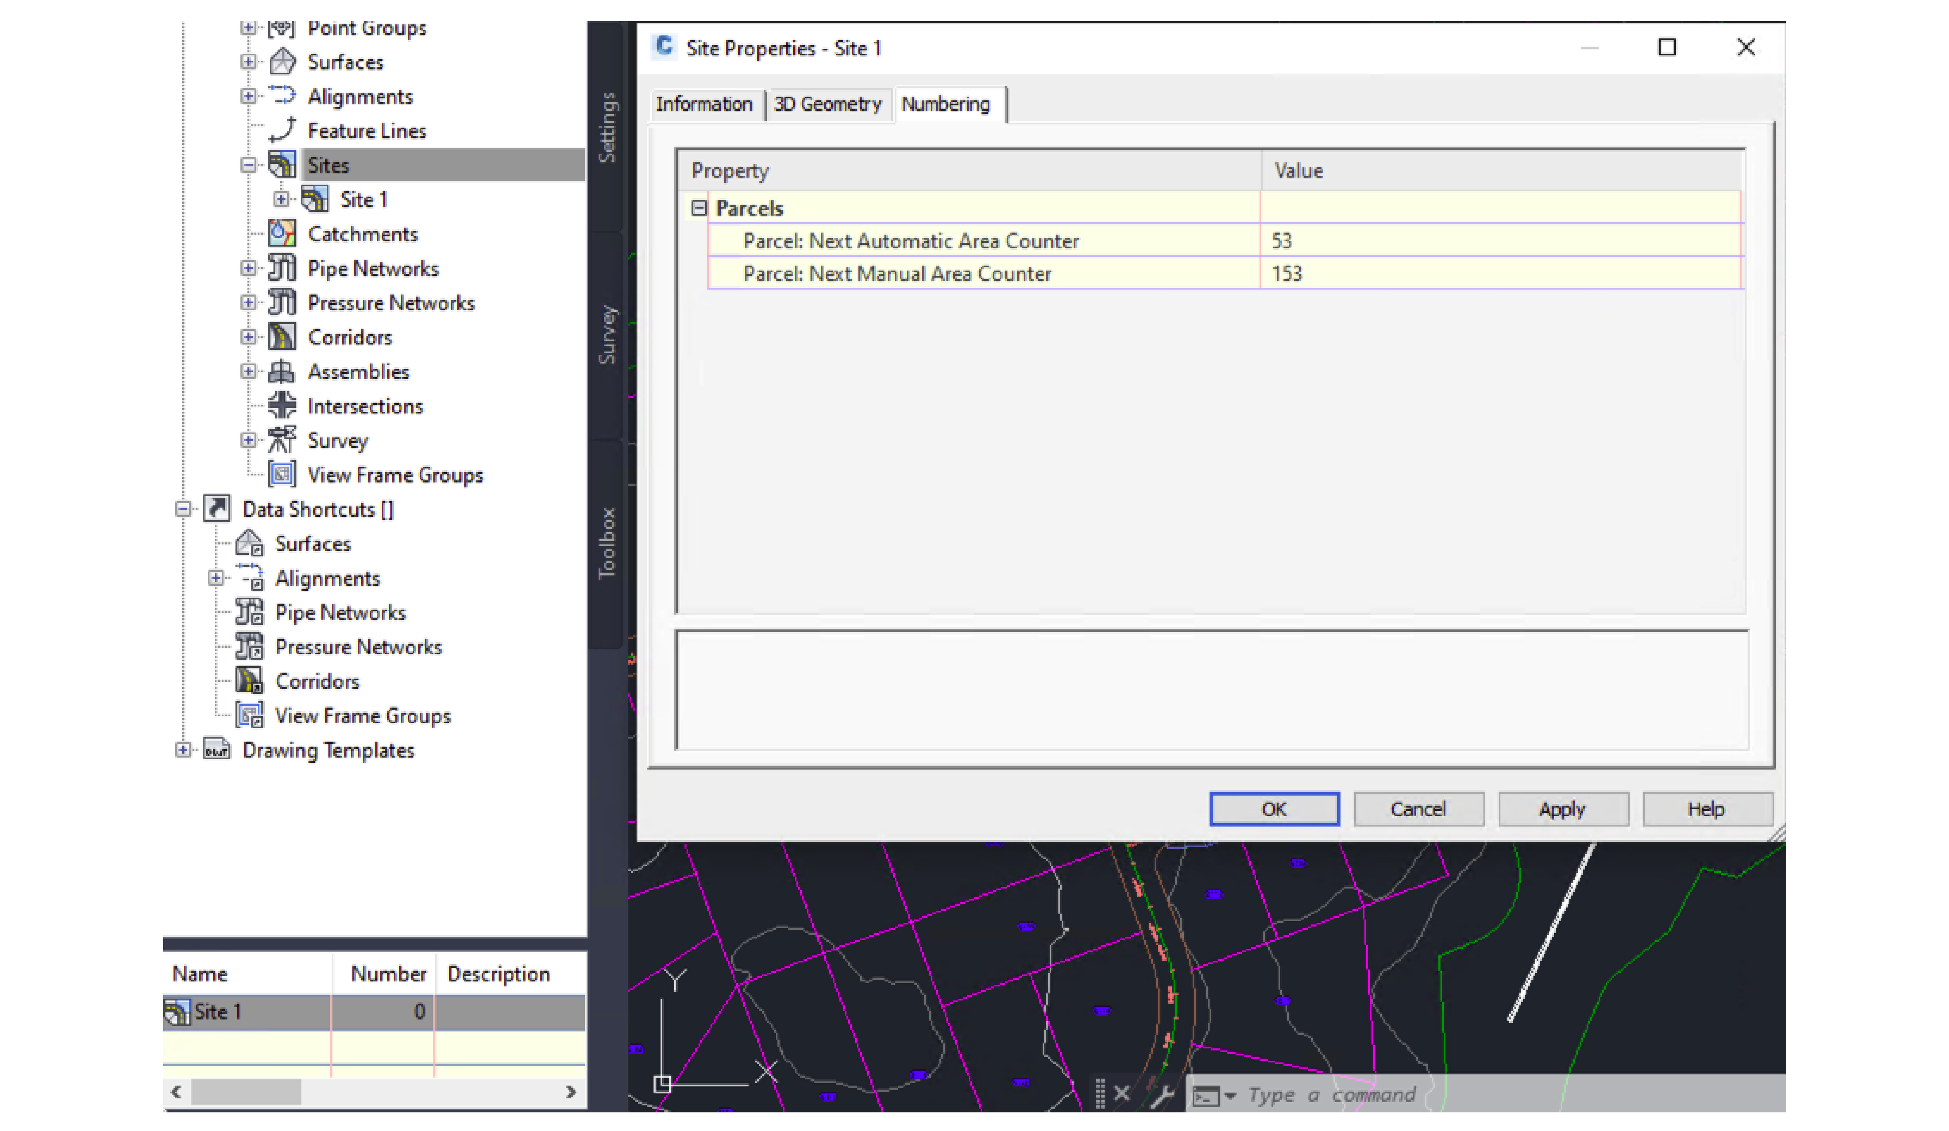Click the Cancel button
The width and height of the screenshot is (1949, 1131).
[x=1418, y=809]
